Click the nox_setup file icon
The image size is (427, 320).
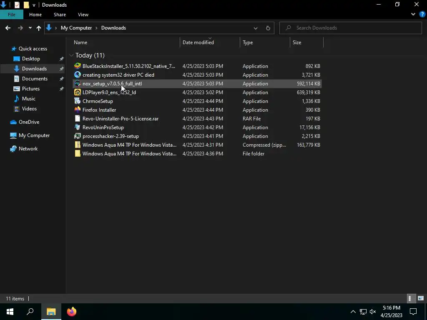78,83
